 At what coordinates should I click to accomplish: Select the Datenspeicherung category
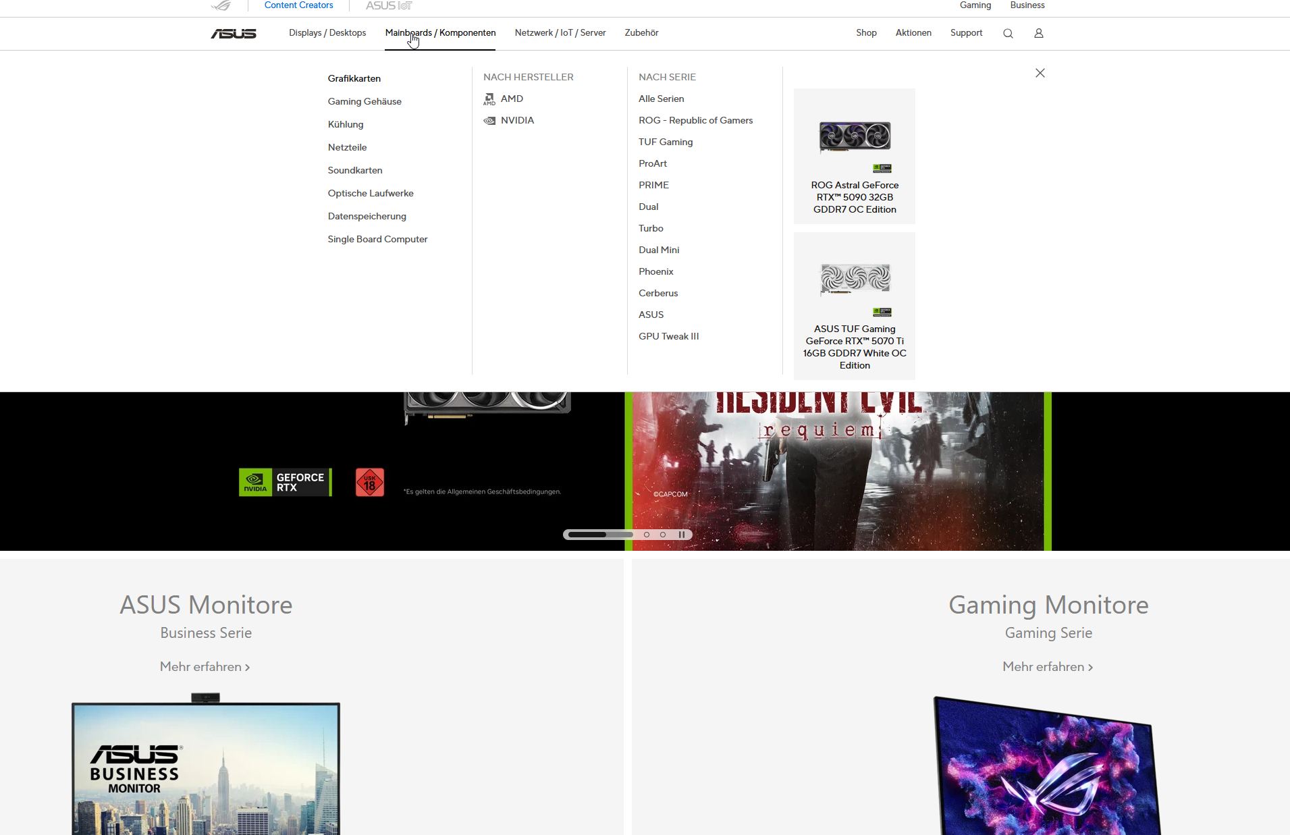click(x=367, y=216)
